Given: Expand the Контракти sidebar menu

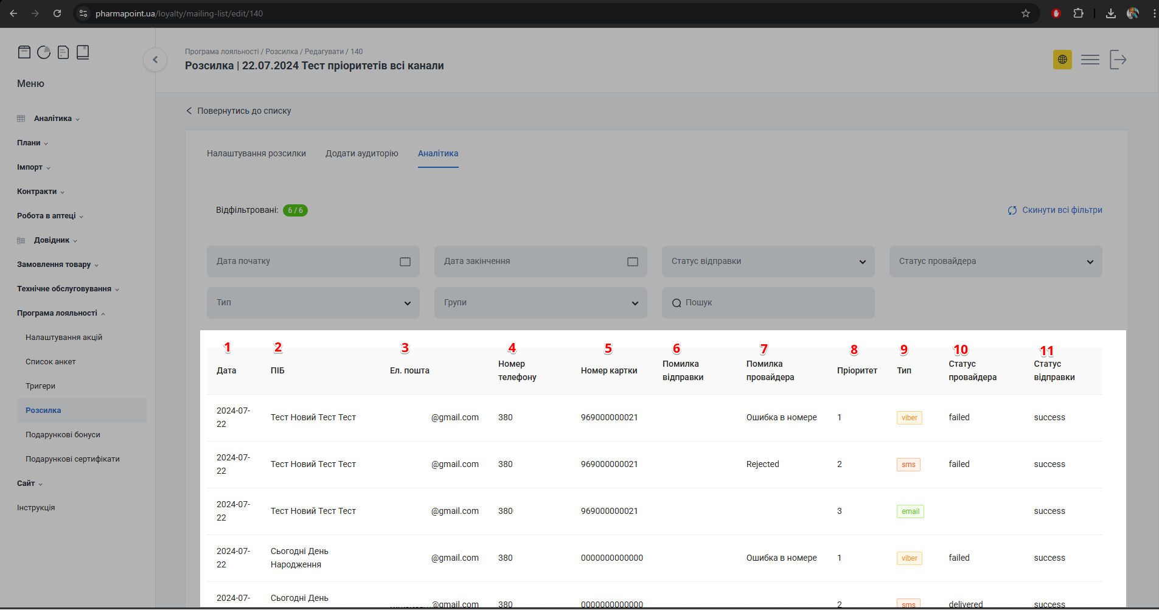Looking at the screenshot, I should click(x=41, y=192).
